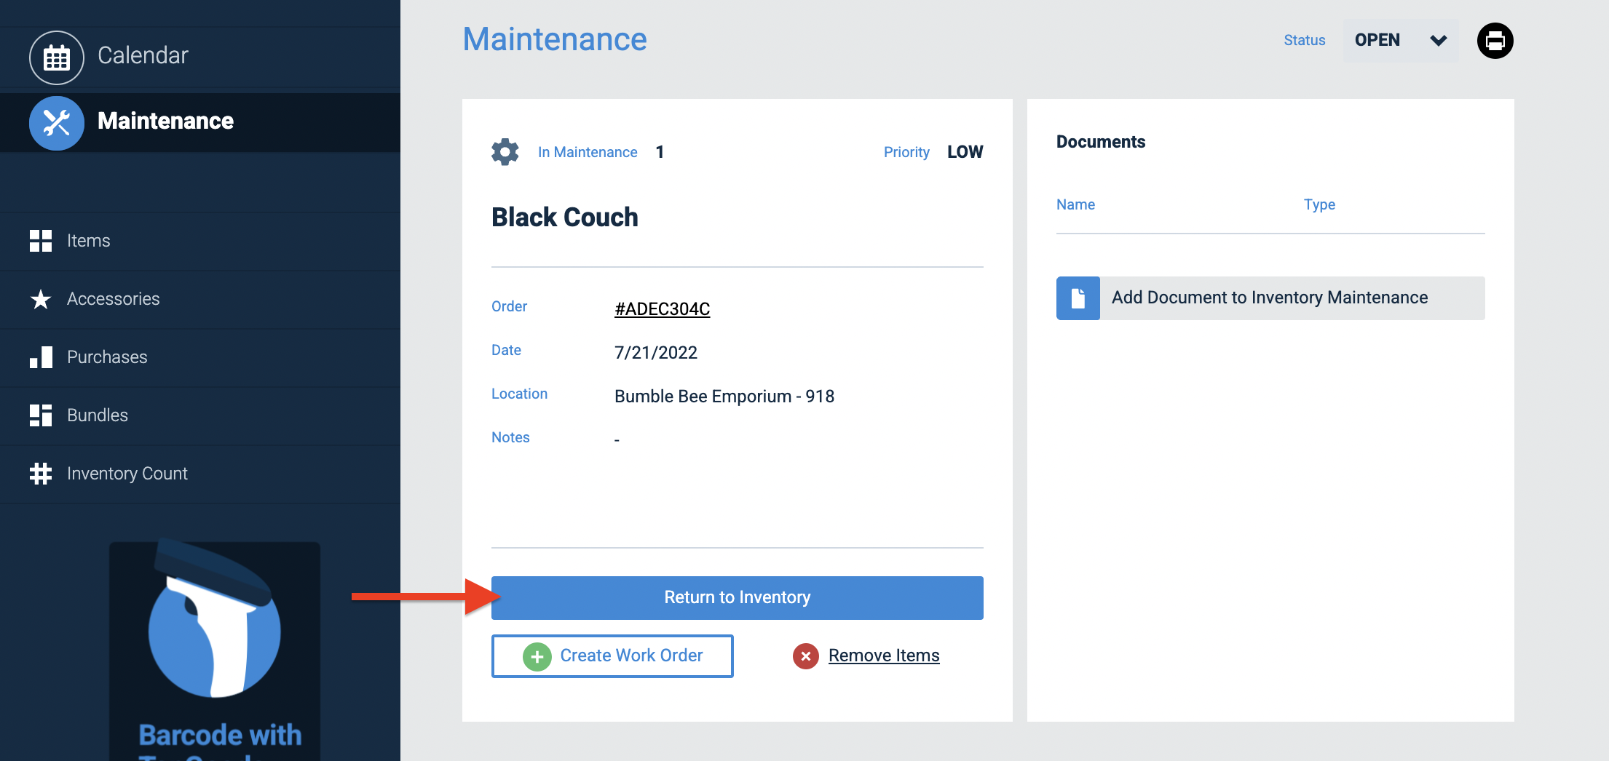
Task: Click the Type column header
Action: [x=1319, y=204]
